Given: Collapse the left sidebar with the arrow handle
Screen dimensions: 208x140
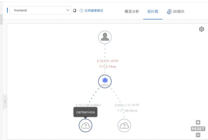Looking at the screenshot, I should pyautogui.click(x=5, y=101).
